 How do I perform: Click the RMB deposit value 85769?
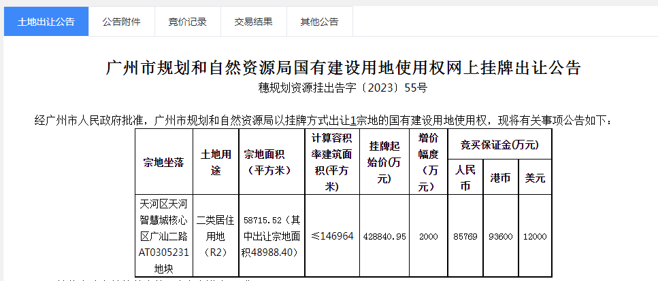(x=465, y=236)
